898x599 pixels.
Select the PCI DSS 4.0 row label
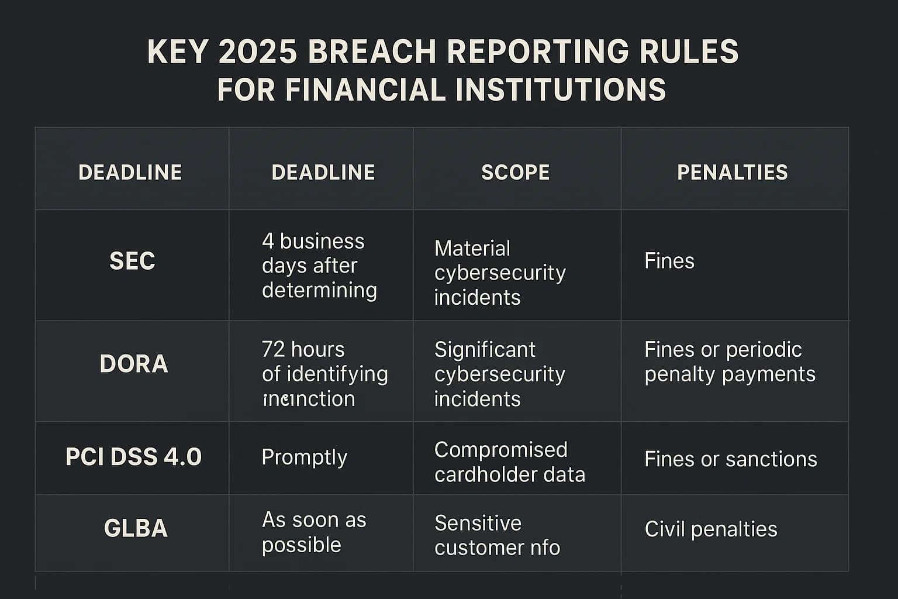click(x=133, y=457)
